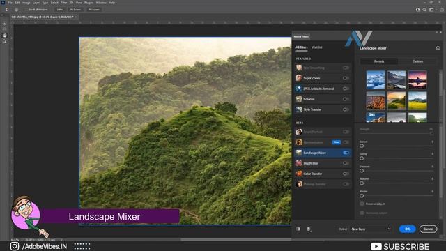The image size is (446, 251).
Task: Click the JPEG Artifacts Removal filter icon
Action: click(x=299, y=89)
